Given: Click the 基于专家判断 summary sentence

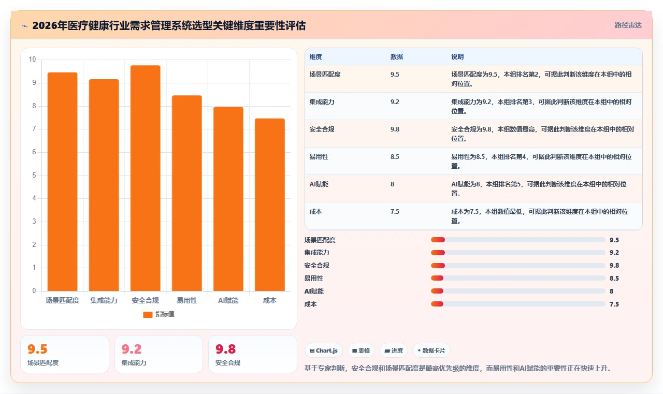Looking at the screenshot, I should coord(457,369).
